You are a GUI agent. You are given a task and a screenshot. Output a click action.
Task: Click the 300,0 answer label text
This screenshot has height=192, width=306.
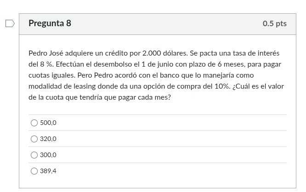[48, 155]
